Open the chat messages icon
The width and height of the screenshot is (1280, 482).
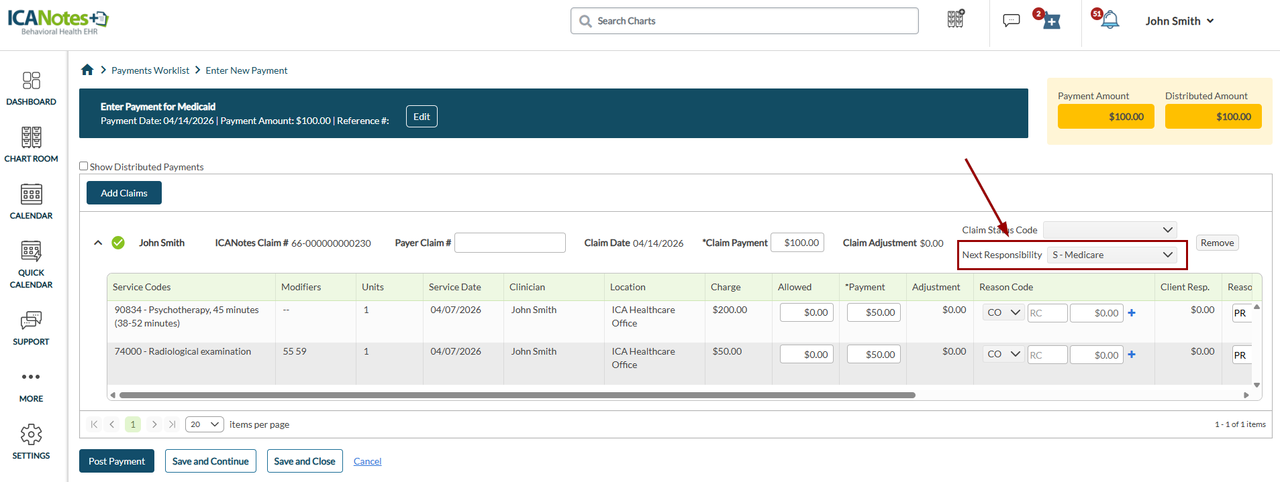[x=1011, y=20]
